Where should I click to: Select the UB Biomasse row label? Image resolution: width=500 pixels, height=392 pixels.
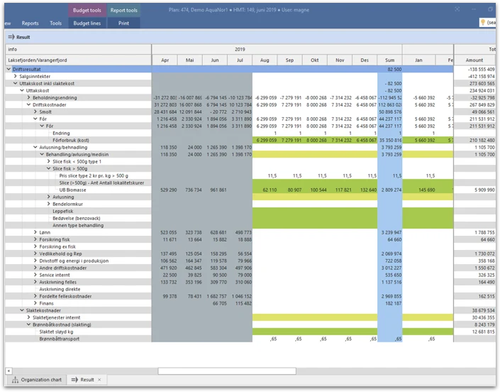[73, 190]
